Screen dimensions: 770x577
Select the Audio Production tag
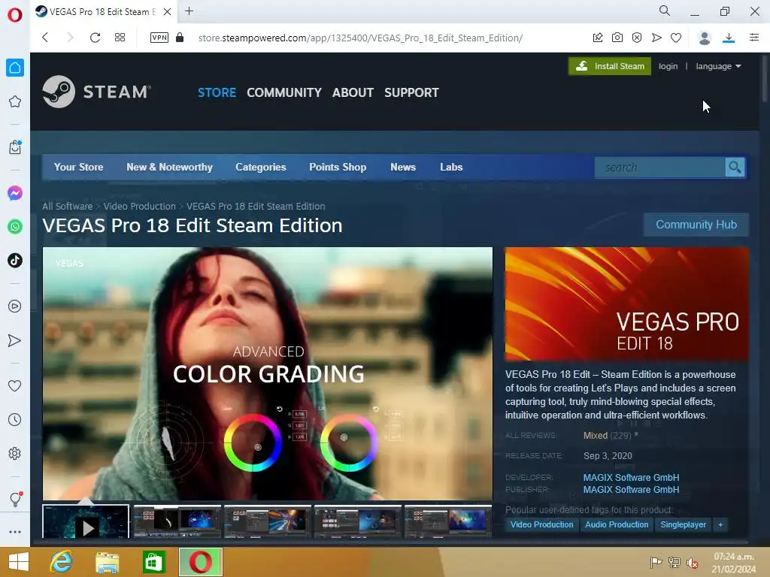point(617,524)
